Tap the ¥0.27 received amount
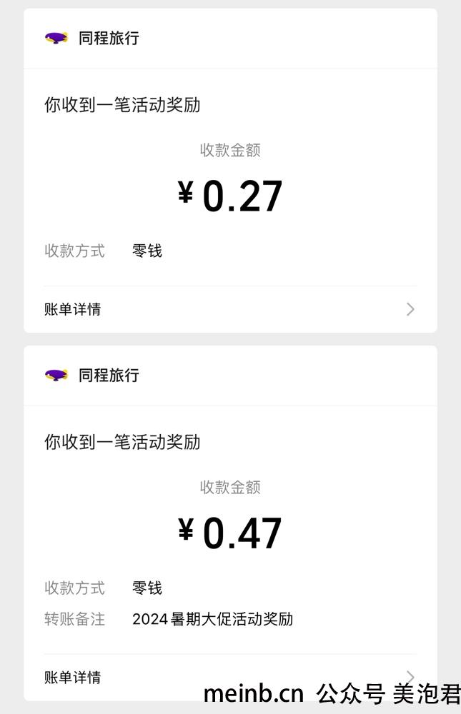 (x=230, y=196)
